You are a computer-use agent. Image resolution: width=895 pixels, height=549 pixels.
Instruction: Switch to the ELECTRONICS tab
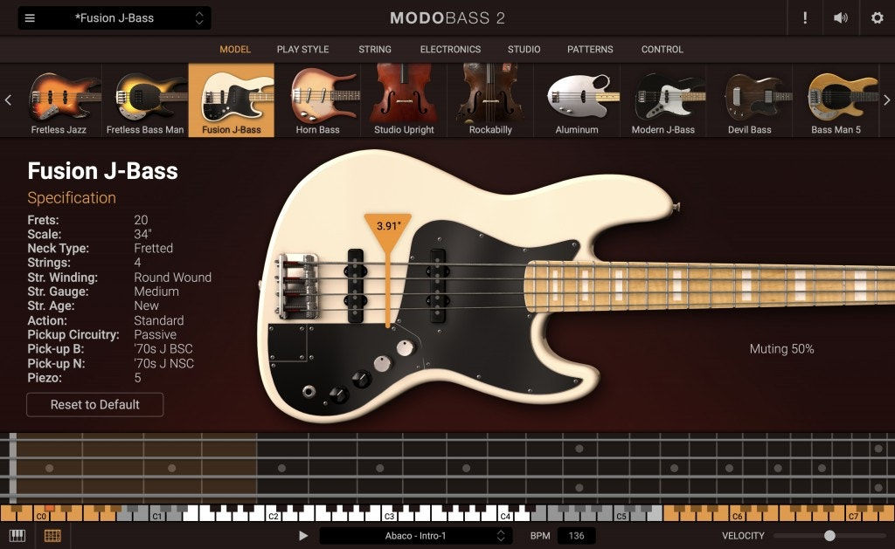450,50
